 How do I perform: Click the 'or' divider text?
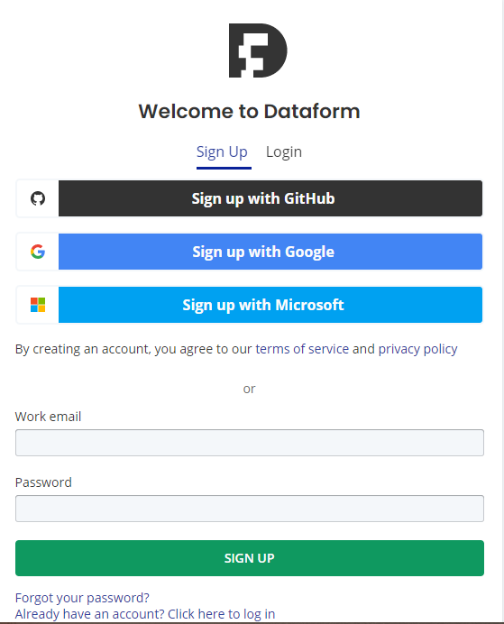coord(250,389)
